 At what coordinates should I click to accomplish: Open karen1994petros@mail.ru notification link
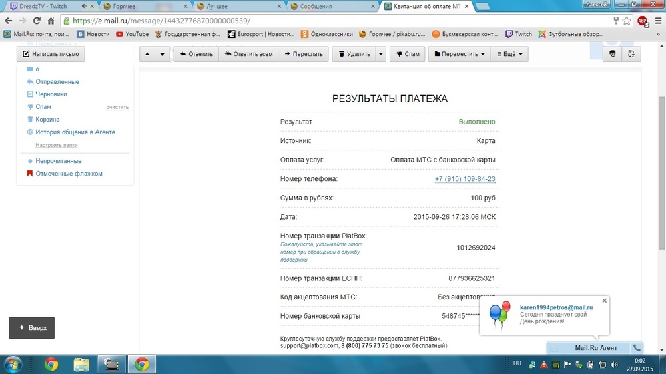coord(556,307)
